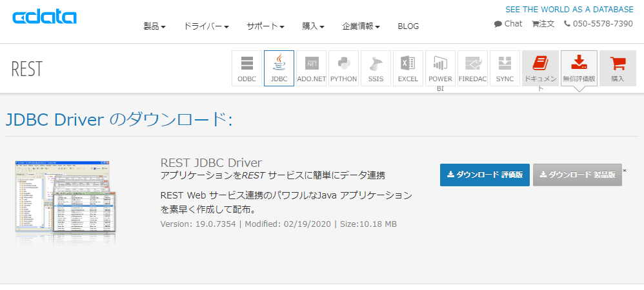Image resolution: width=644 pixels, height=290 pixels.
Task: Expand the 製品 menu
Action: point(154,26)
